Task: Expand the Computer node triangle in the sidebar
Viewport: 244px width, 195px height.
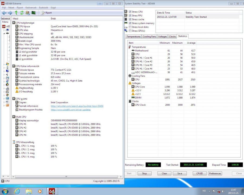Action: click(4, 30)
